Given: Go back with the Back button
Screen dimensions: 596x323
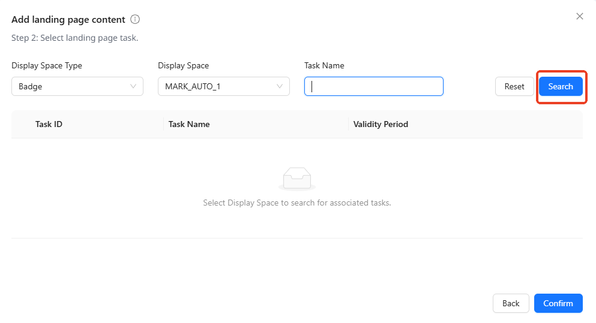Looking at the screenshot, I should (511, 303).
